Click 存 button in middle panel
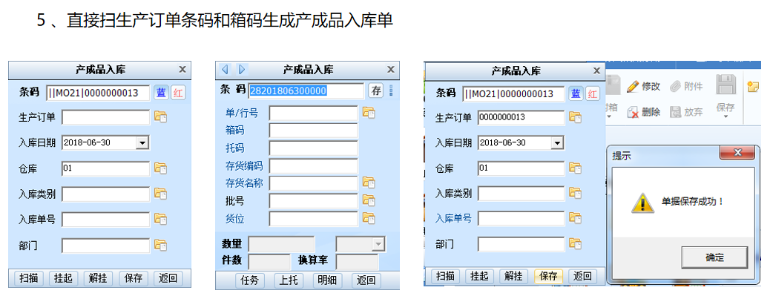770x296 pixels. pos(376,91)
